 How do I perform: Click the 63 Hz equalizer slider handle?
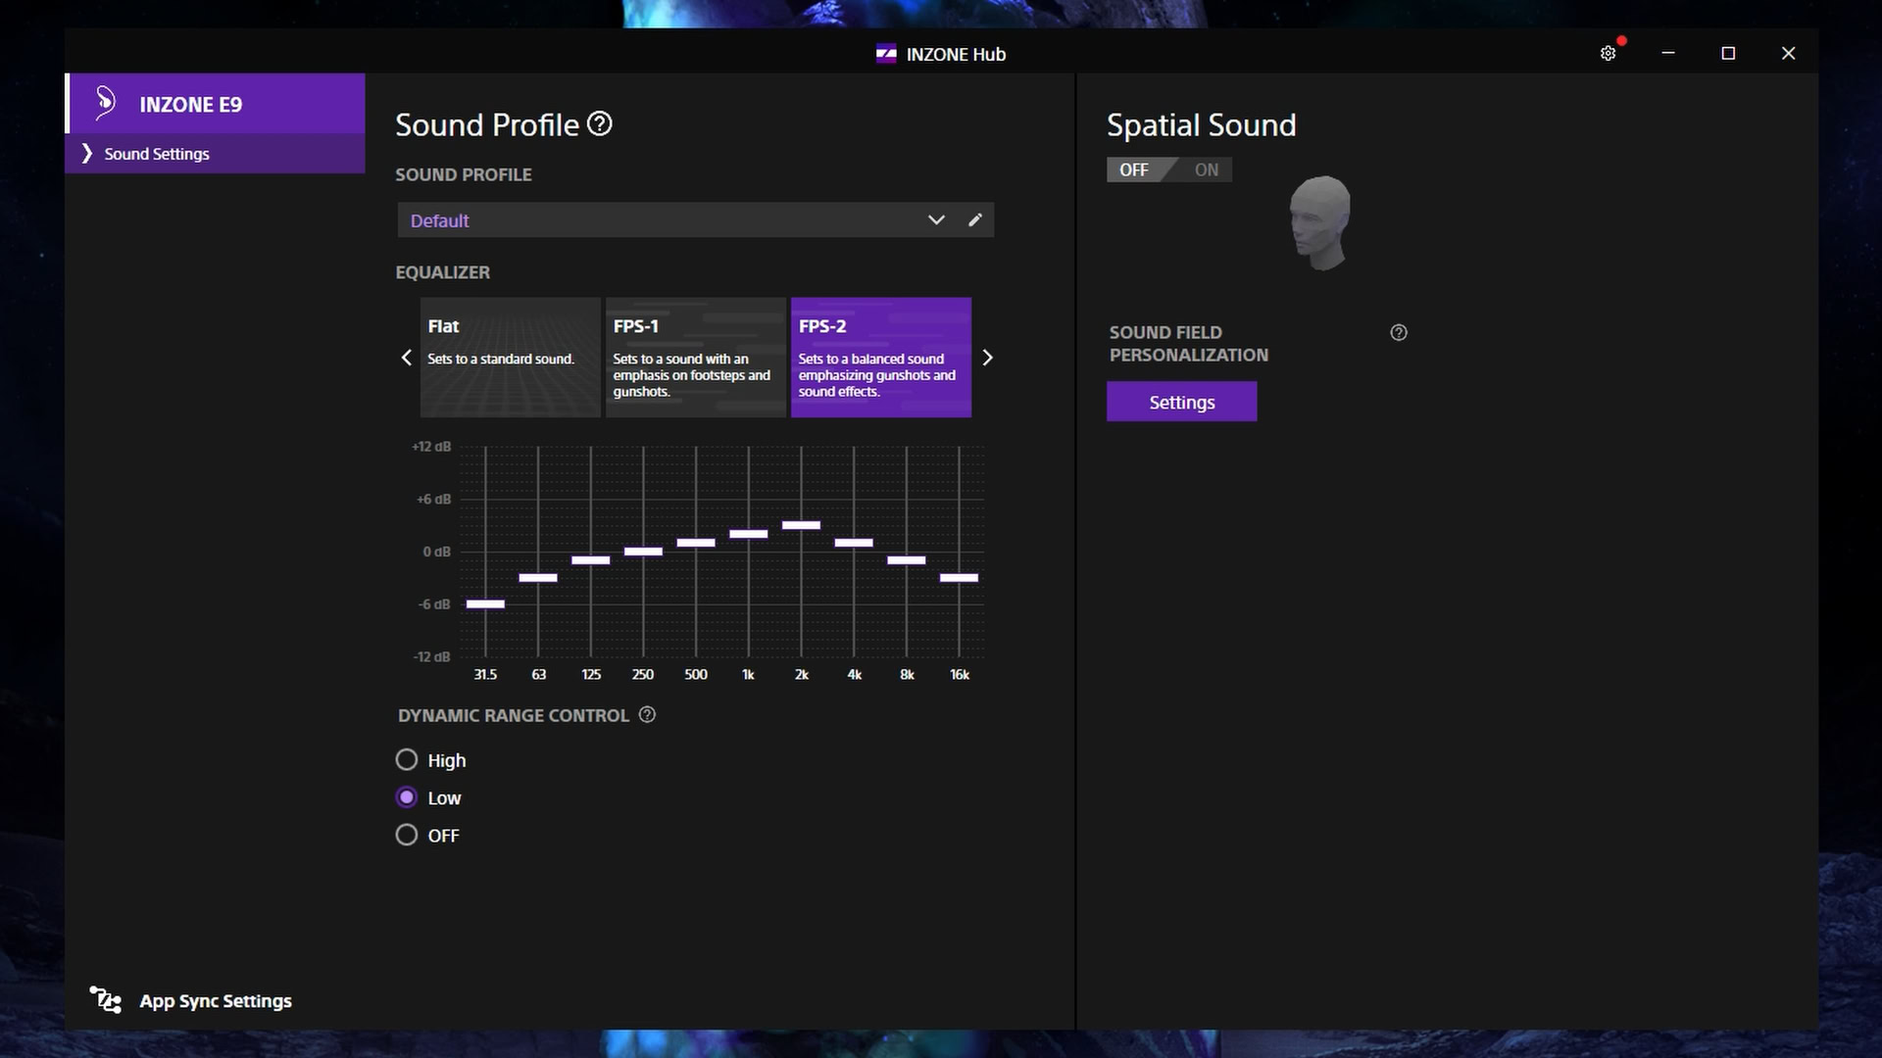click(538, 578)
